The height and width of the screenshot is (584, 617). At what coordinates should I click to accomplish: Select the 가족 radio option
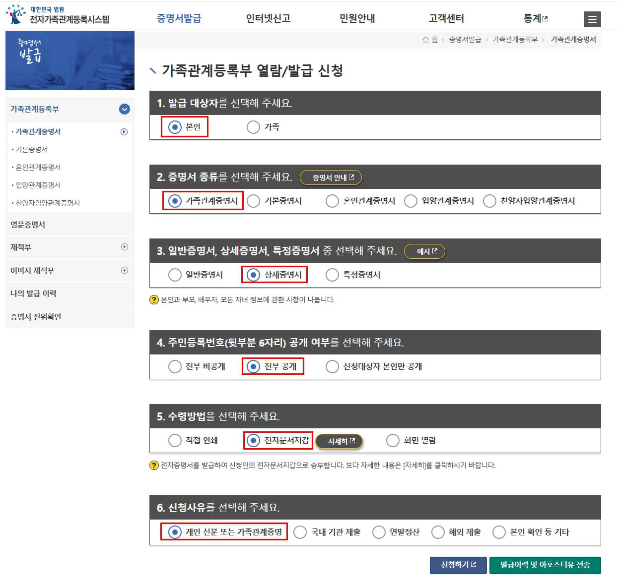coord(253,127)
